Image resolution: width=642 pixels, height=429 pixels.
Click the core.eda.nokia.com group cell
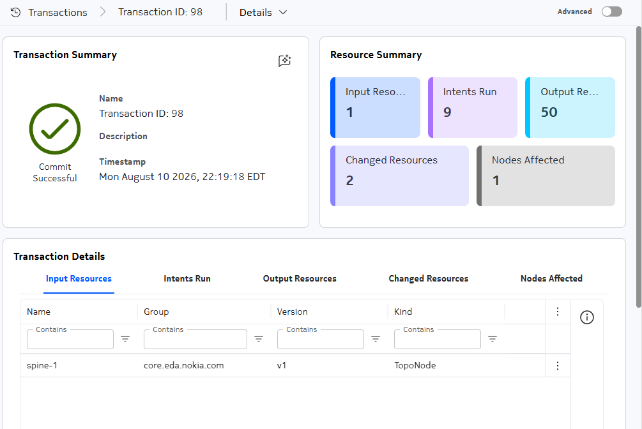coord(183,366)
